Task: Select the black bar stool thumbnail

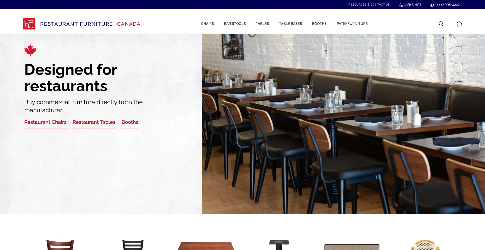Action: coord(133,245)
